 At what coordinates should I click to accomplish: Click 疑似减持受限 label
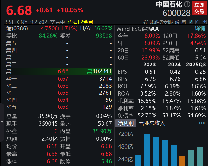(x=158, y=22)
